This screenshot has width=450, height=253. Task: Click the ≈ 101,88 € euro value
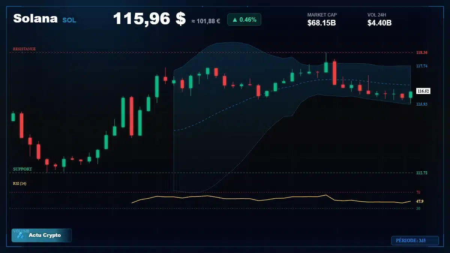(x=205, y=21)
